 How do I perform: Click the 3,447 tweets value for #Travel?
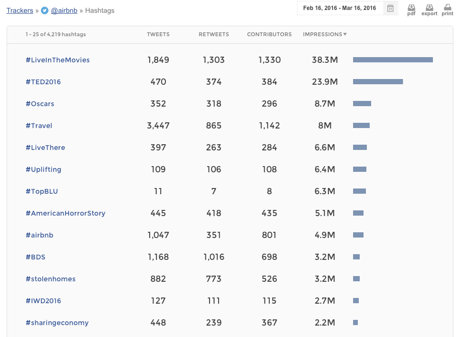[x=158, y=126]
